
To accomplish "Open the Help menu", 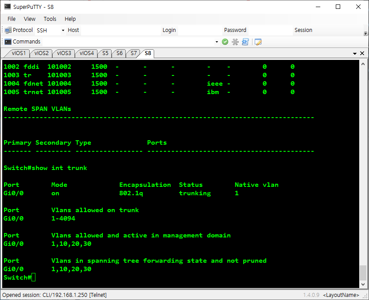I will point(70,19).
